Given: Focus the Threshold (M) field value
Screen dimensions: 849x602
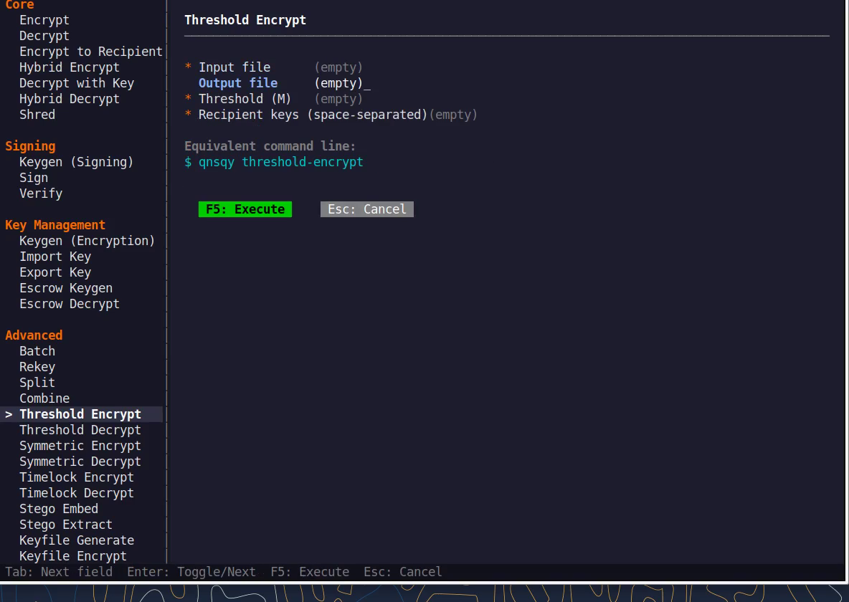Looking at the screenshot, I should point(338,98).
